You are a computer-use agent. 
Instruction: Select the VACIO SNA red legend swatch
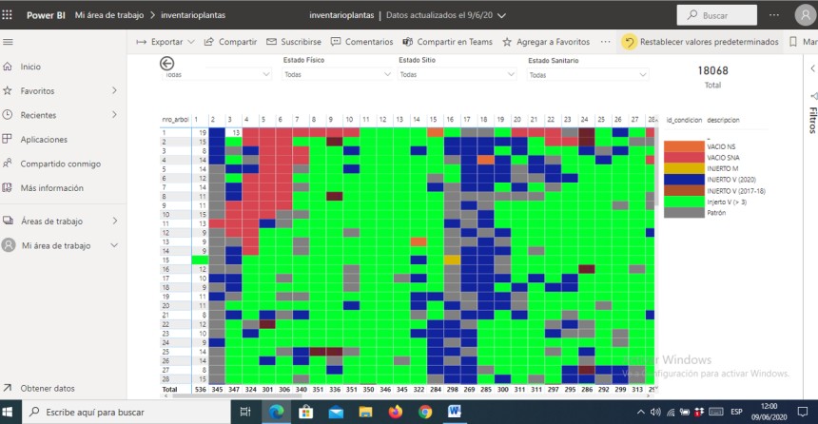tap(684, 158)
